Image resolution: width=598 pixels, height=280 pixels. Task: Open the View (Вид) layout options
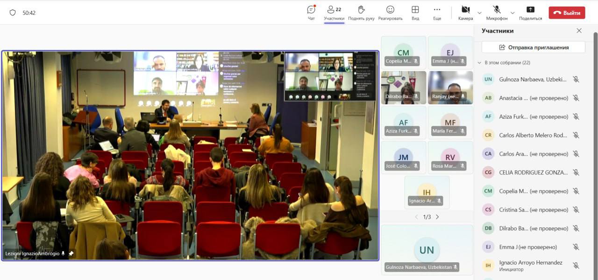coord(415,10)
